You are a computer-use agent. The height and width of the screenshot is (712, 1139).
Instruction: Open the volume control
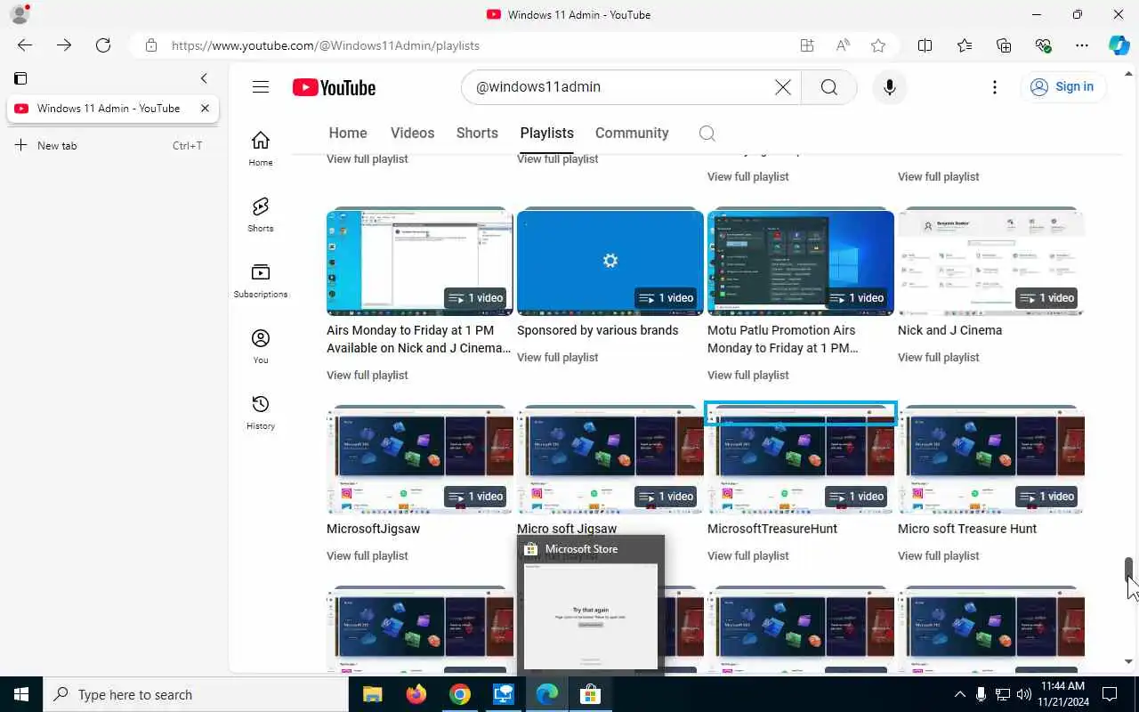(x=1022, y=694)
